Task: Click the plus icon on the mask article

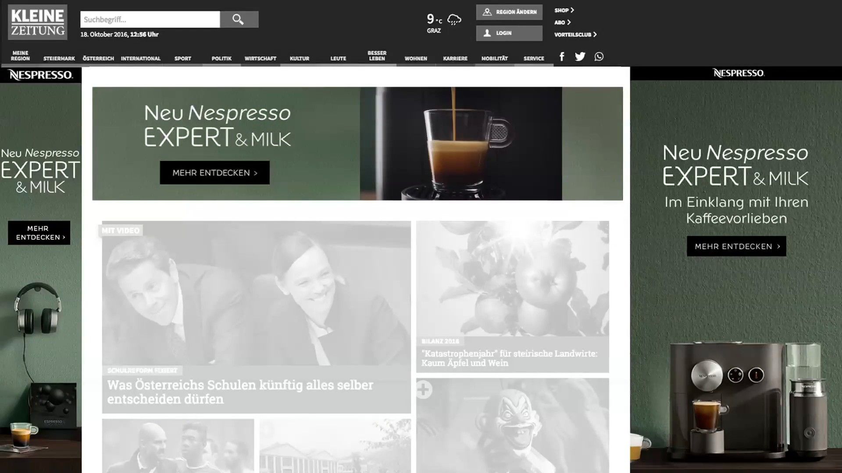Action: tap(424, 389)
